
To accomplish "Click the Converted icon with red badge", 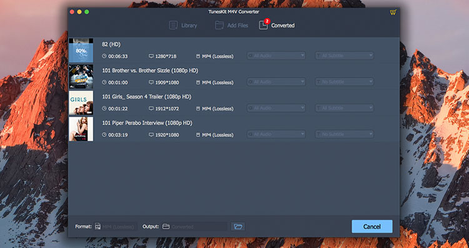I will (263, 26).
